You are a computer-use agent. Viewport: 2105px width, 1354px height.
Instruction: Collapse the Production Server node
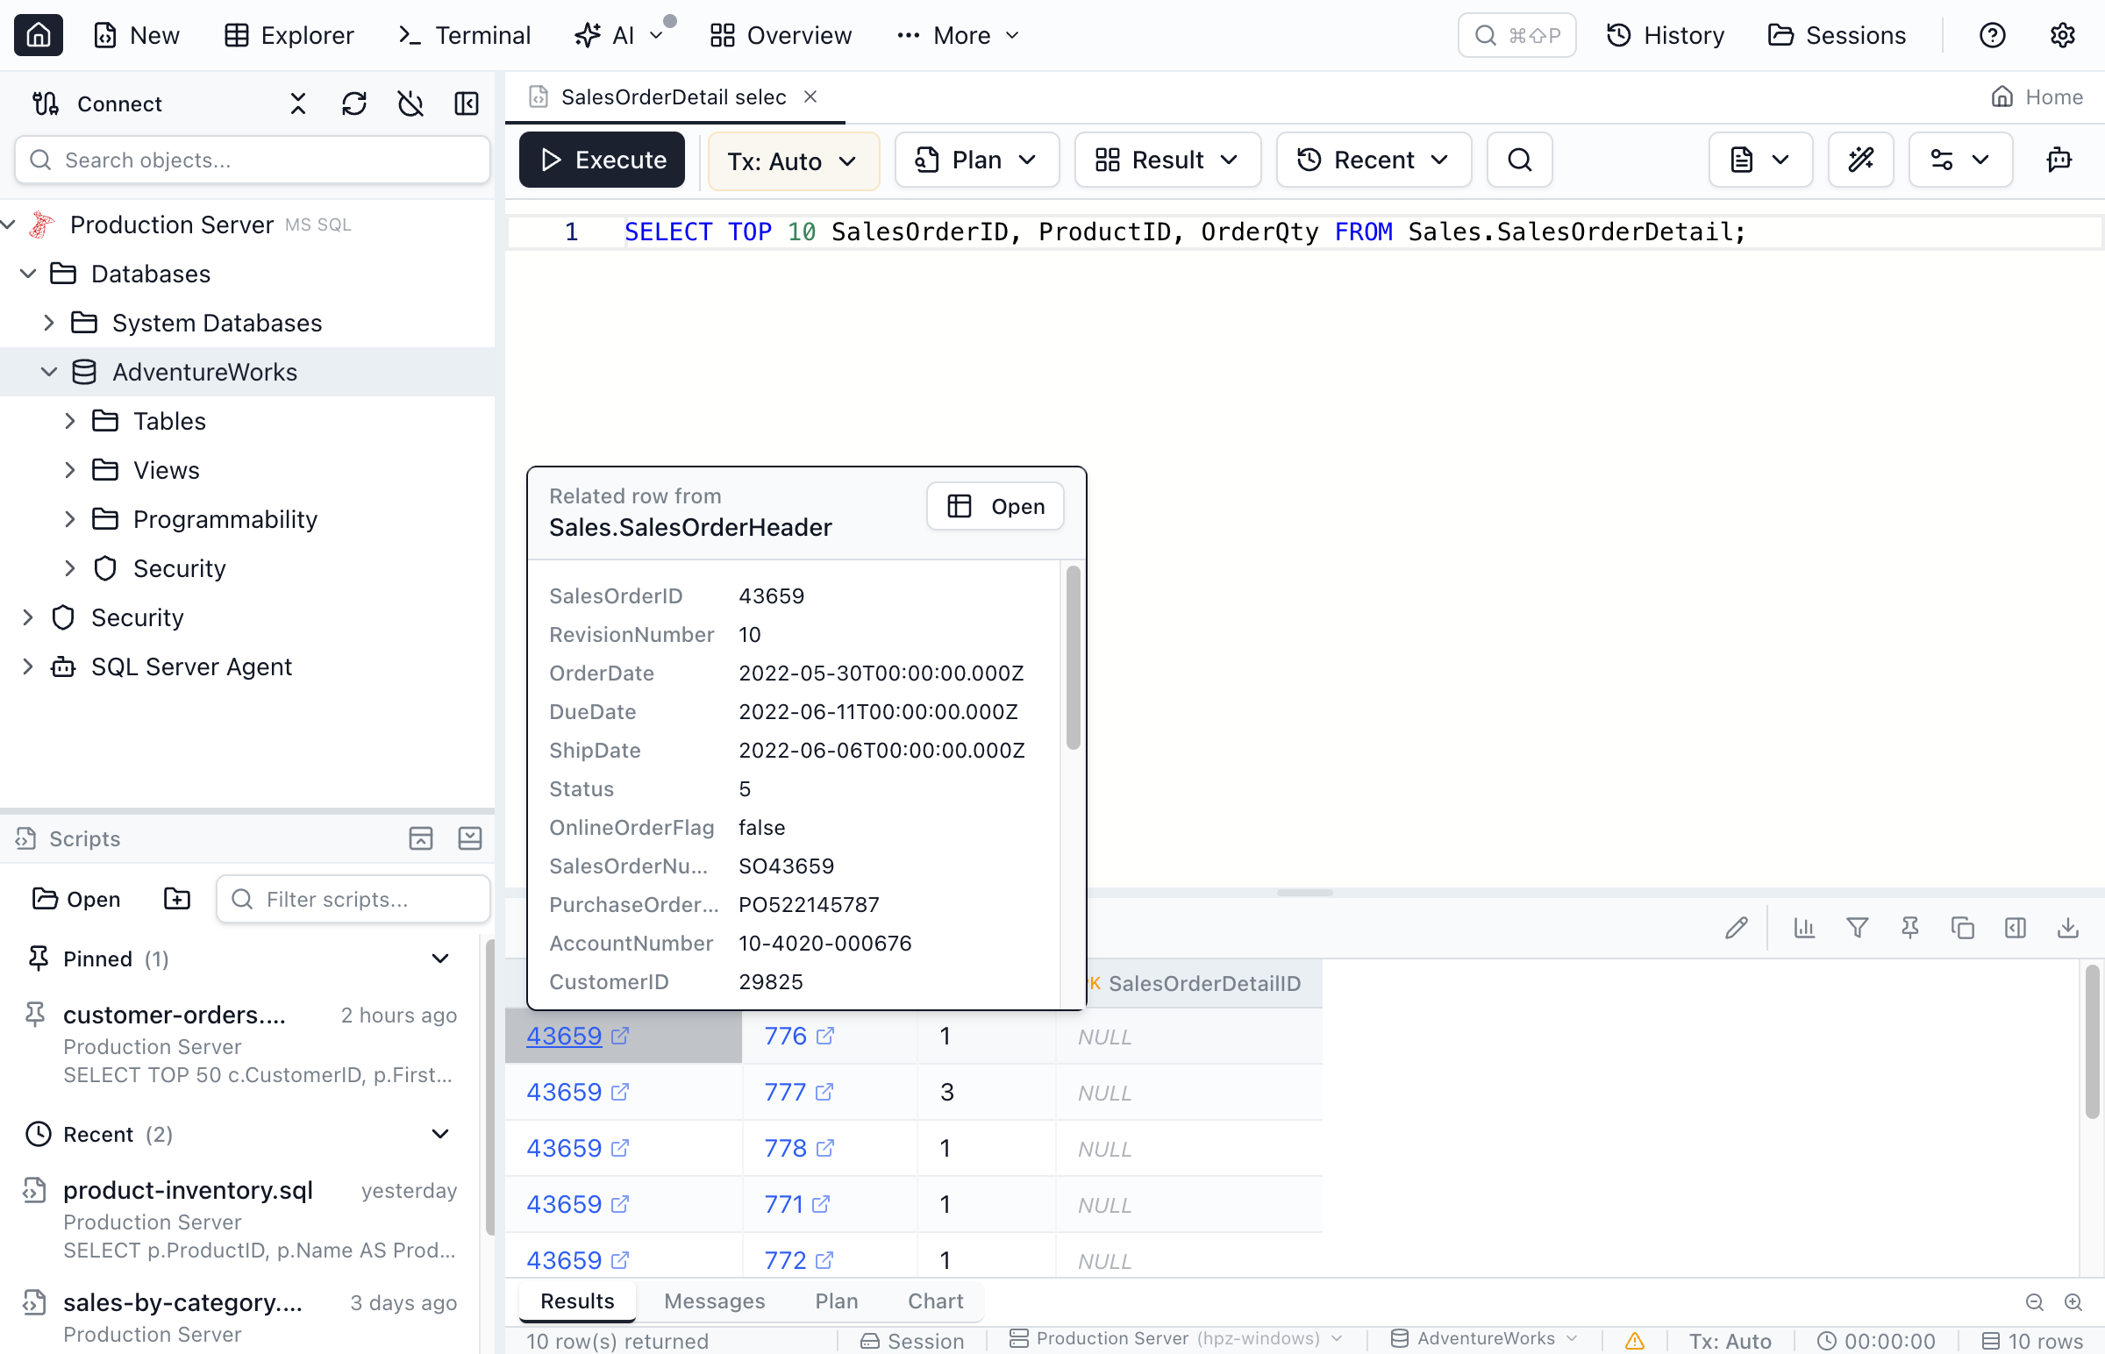coord(9,224)
